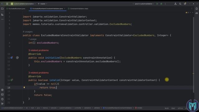Click the implements gutter icon on line 11
The image size is (199, 112).
(x=12, y=58)
